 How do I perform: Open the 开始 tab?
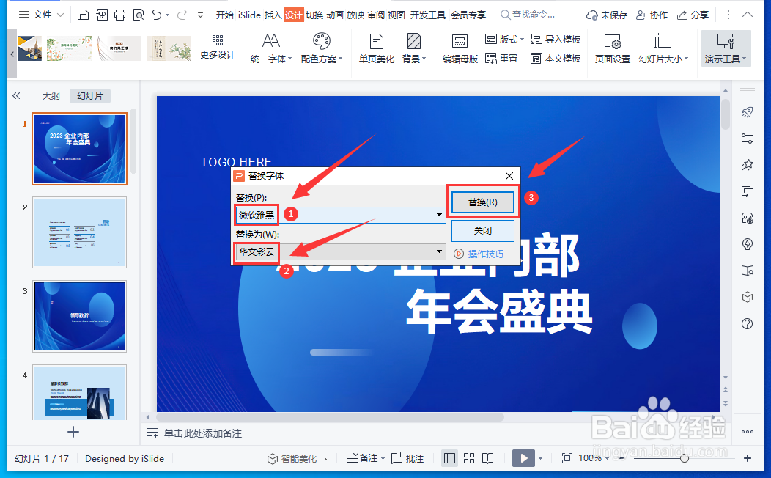pyautogui.click(x=225, y=15)
